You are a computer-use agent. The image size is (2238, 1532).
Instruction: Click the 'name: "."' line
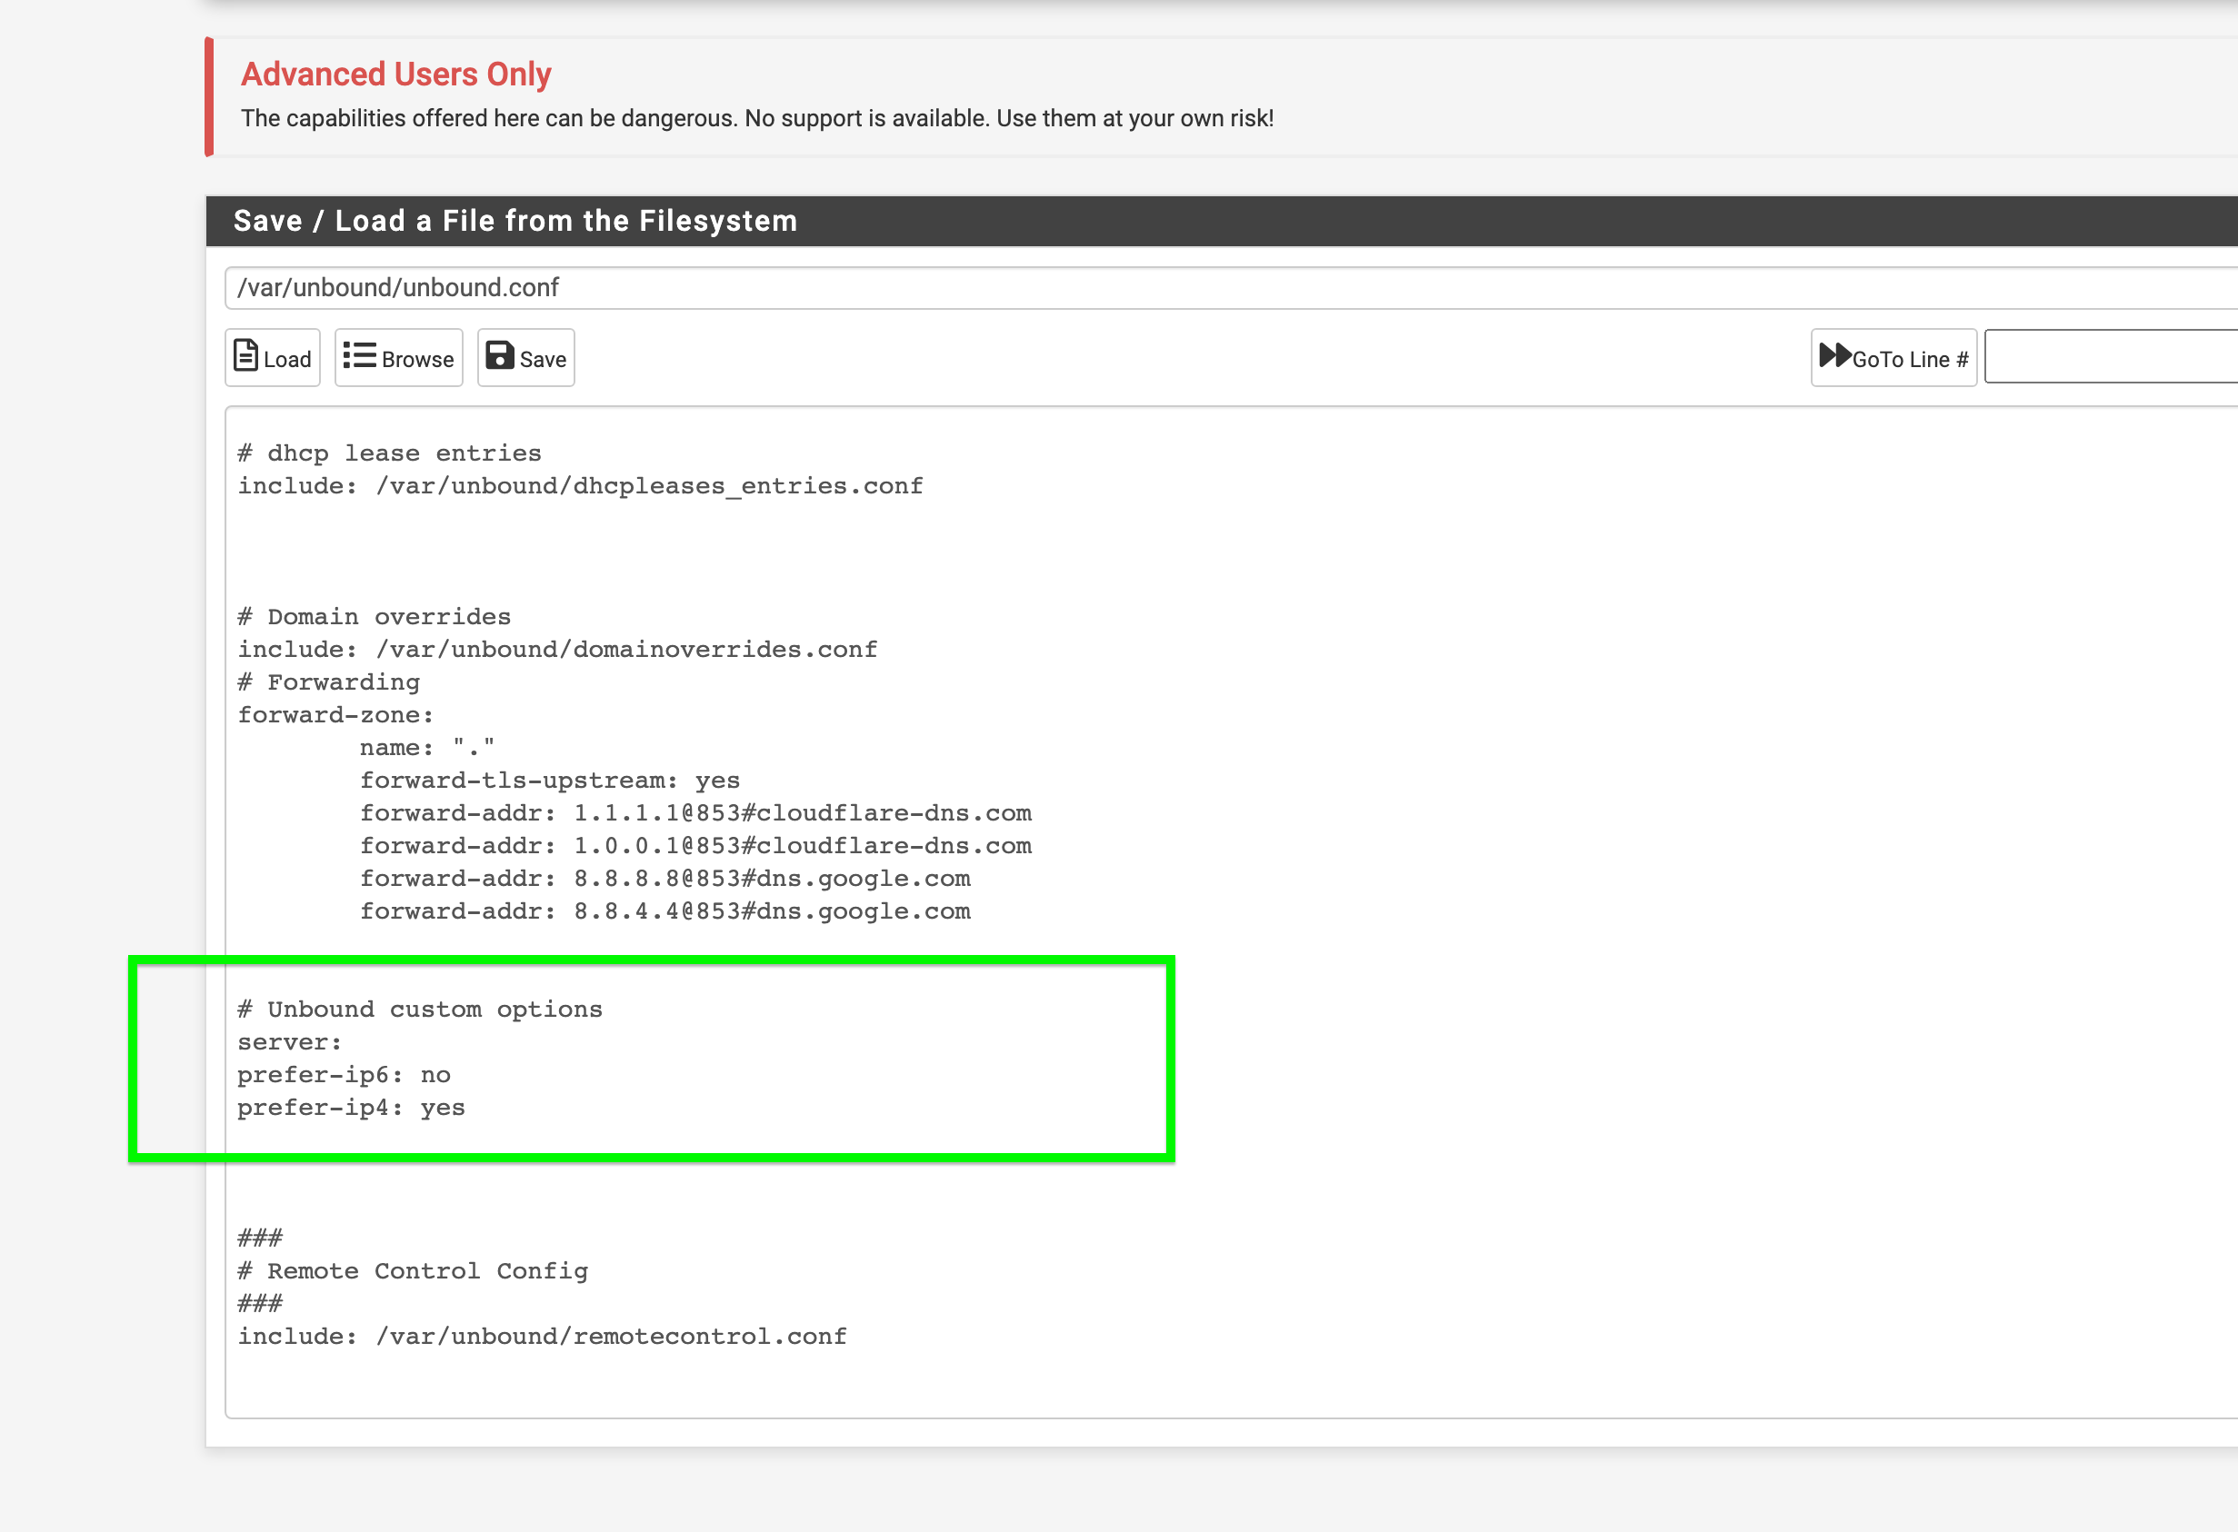(427, 747)
